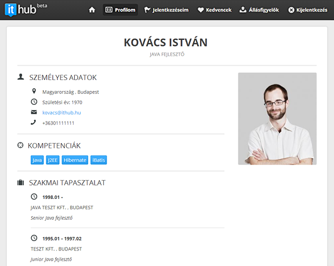Image resolution: width=334 pixels, height=266 pixels.
Task: Click the SZEMÉLYES ADATOK heading
Action: tap(63, 78)
